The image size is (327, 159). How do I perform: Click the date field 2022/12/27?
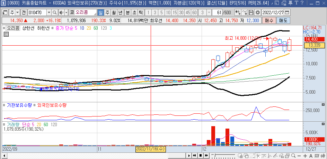tap(273, 12)
